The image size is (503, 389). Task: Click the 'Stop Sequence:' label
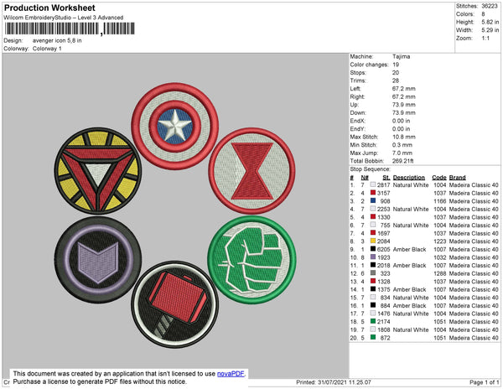pyautogui.click(x=371, y=169)
